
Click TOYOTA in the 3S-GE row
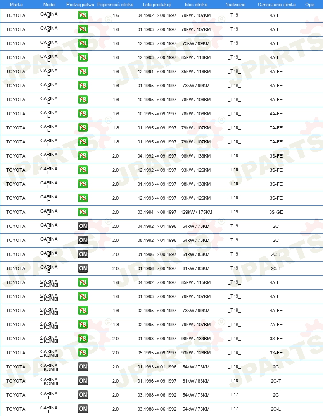(x=16, y=212)
